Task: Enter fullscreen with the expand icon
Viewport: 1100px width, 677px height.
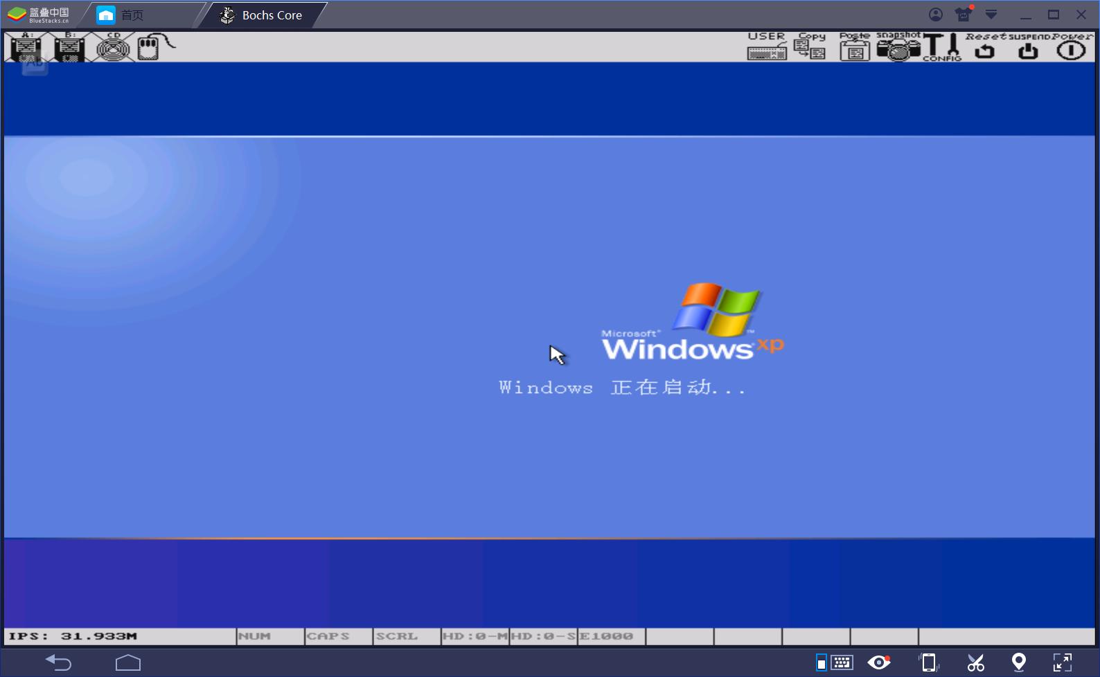Action: click(x=1062, y=662)
